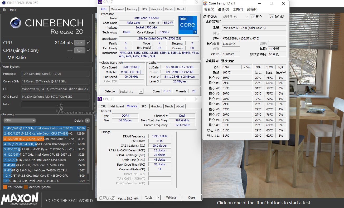Click the brown Identical System legend swatch
Viewport: 344px width, 208px height.
pyautogui.click(x=26, y=187)
